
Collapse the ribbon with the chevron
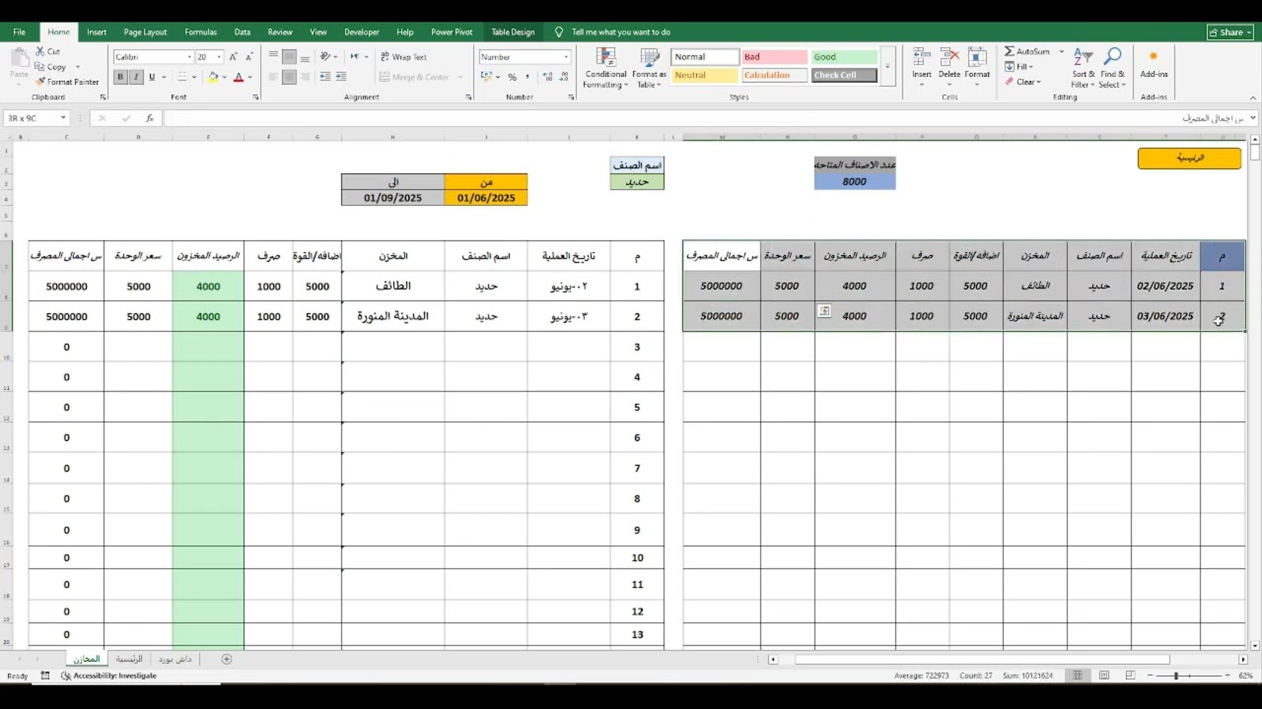(x=1251, y=97)
